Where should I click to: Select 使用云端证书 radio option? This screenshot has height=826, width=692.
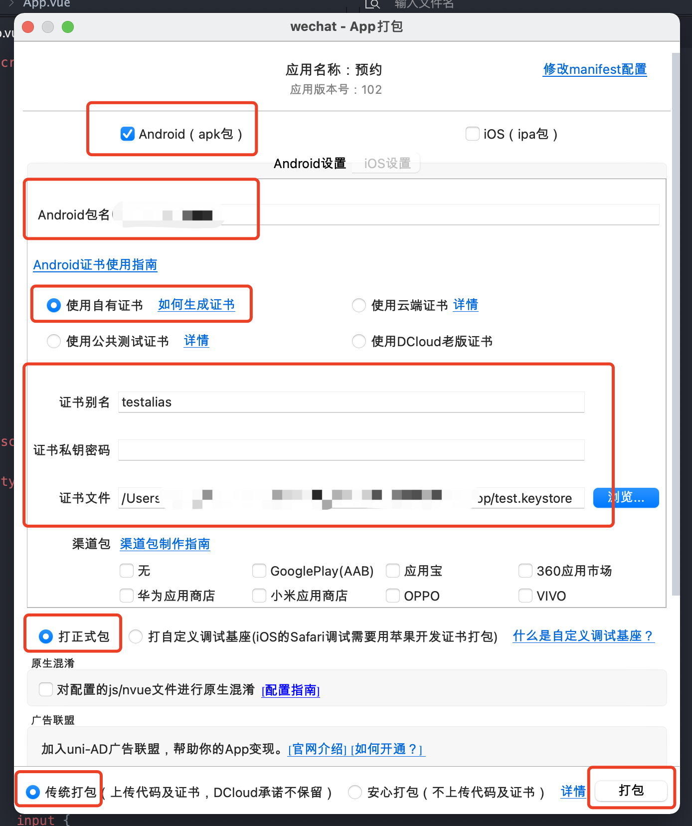(359, 305)
